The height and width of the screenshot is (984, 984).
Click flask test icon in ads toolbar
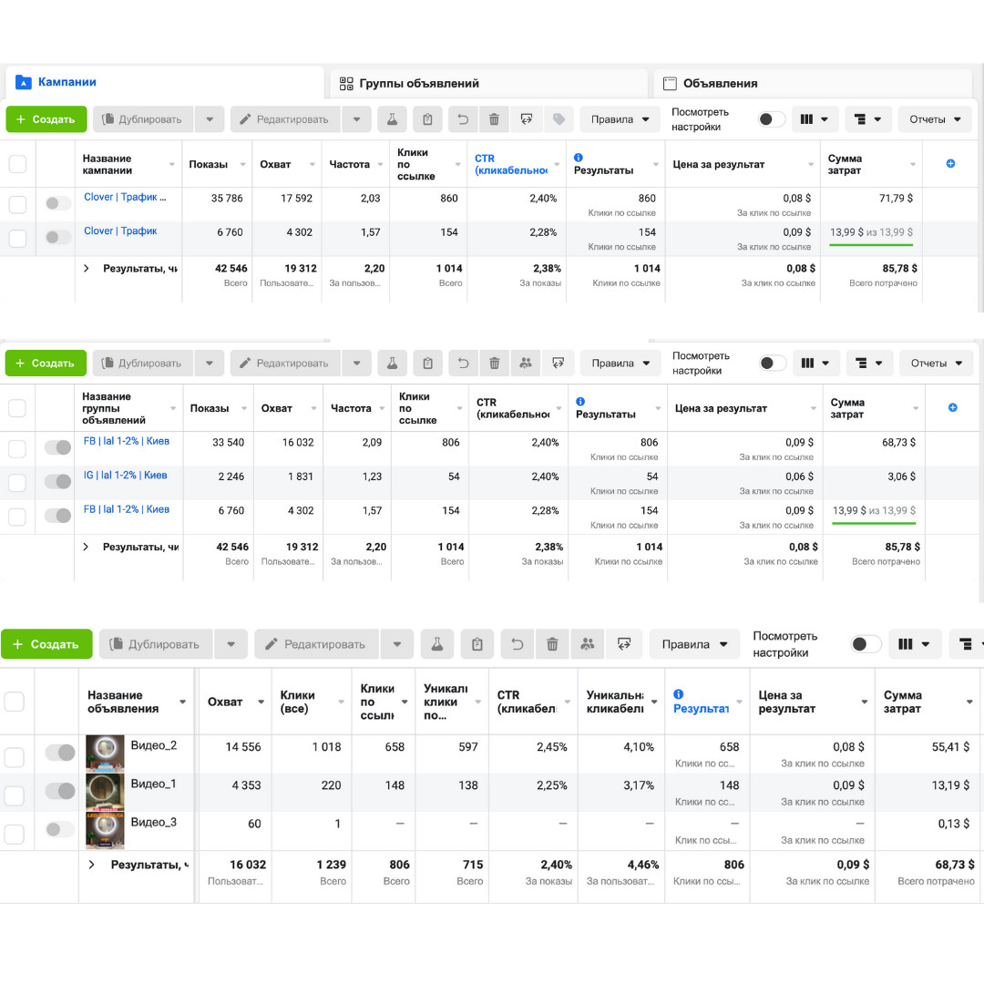(437, 644)
